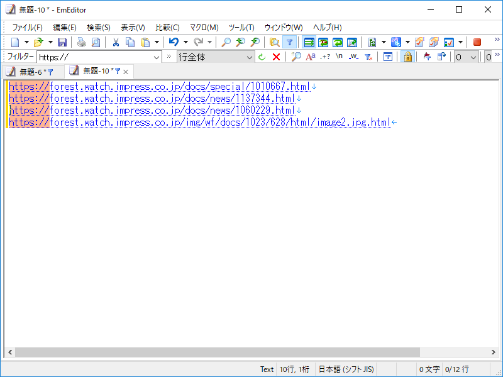Open the Find magnifier tool
Viewport: 503px width, 377px height.
225,42
